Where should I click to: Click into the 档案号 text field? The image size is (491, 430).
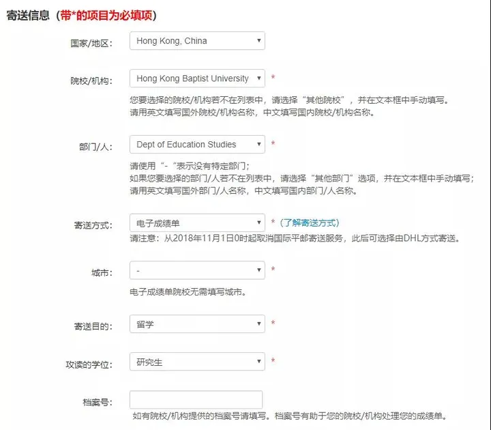(x=196, y=400)
